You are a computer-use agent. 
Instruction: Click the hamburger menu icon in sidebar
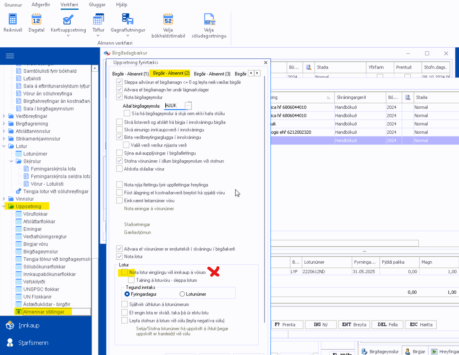pyautogui.click(x=10, y=56)
